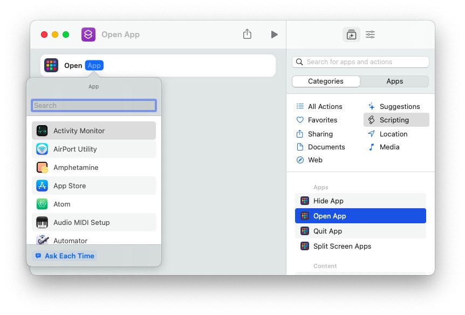Click in the search for apps and actions field
Image resolution: width=465 pixels, height=315 pixels.
pos(360,61)
